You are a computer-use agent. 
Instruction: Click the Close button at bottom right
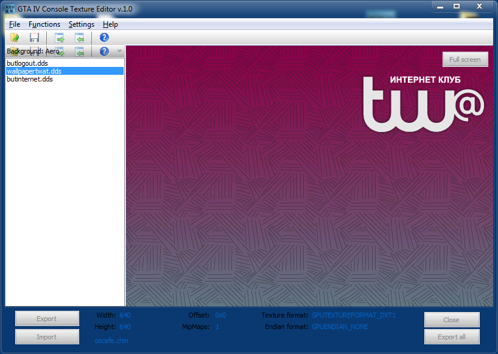(x=452, y=320)
